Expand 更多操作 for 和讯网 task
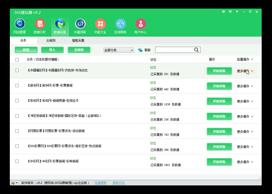The image size is (272, 194). 245,101
